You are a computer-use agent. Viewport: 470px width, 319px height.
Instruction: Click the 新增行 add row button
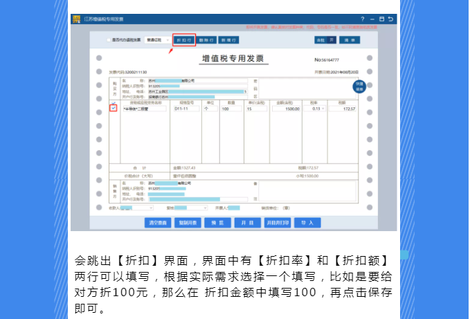coord(228,40)
